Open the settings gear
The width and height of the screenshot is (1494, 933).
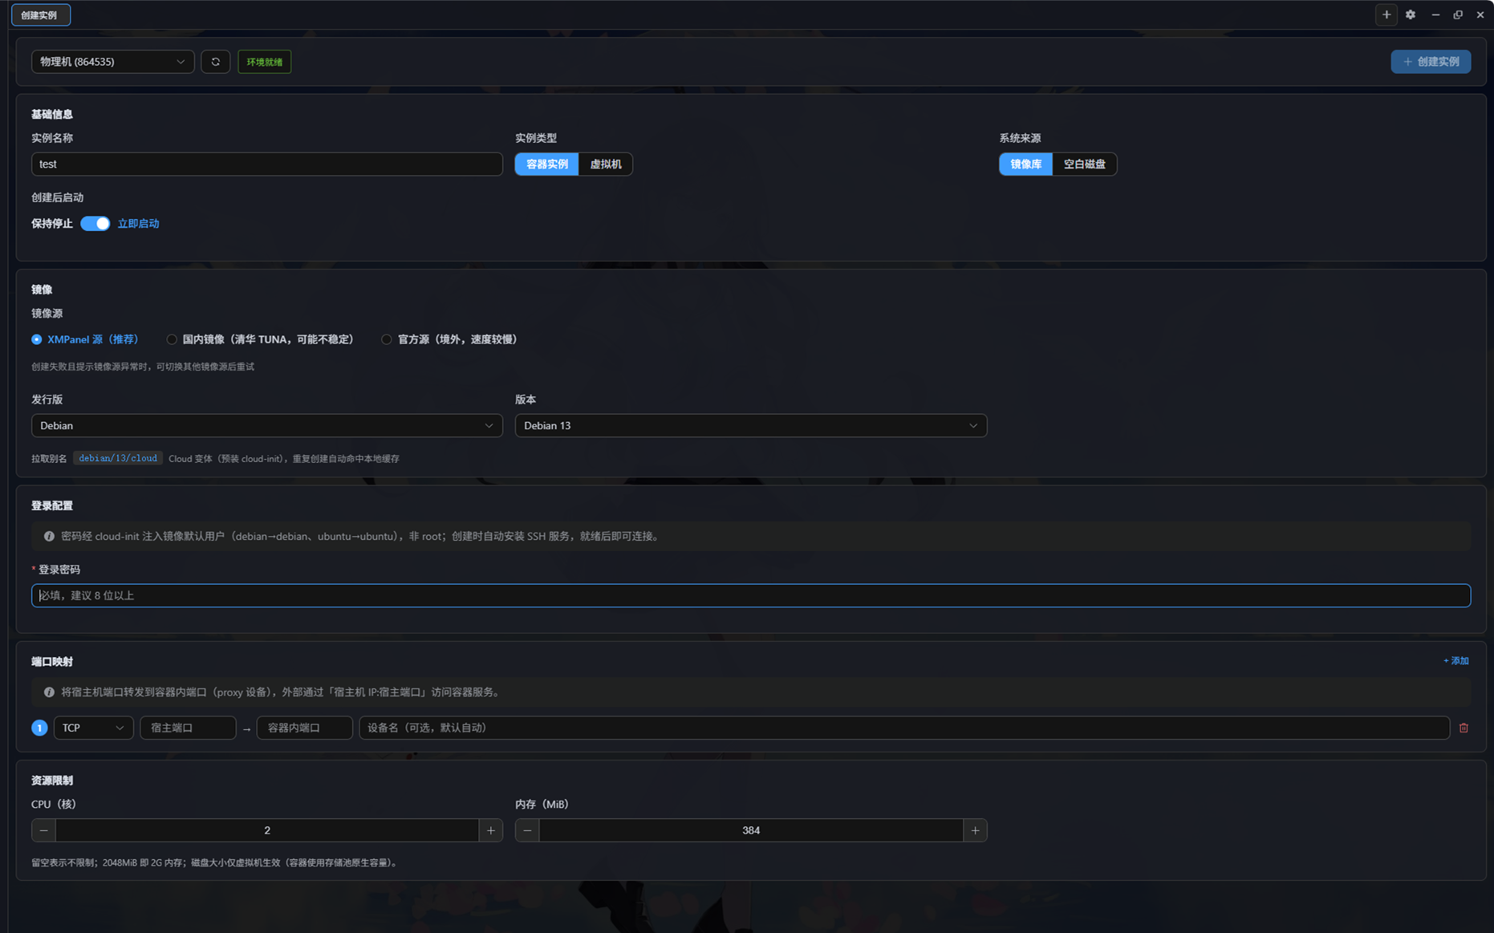(1411, 14)
